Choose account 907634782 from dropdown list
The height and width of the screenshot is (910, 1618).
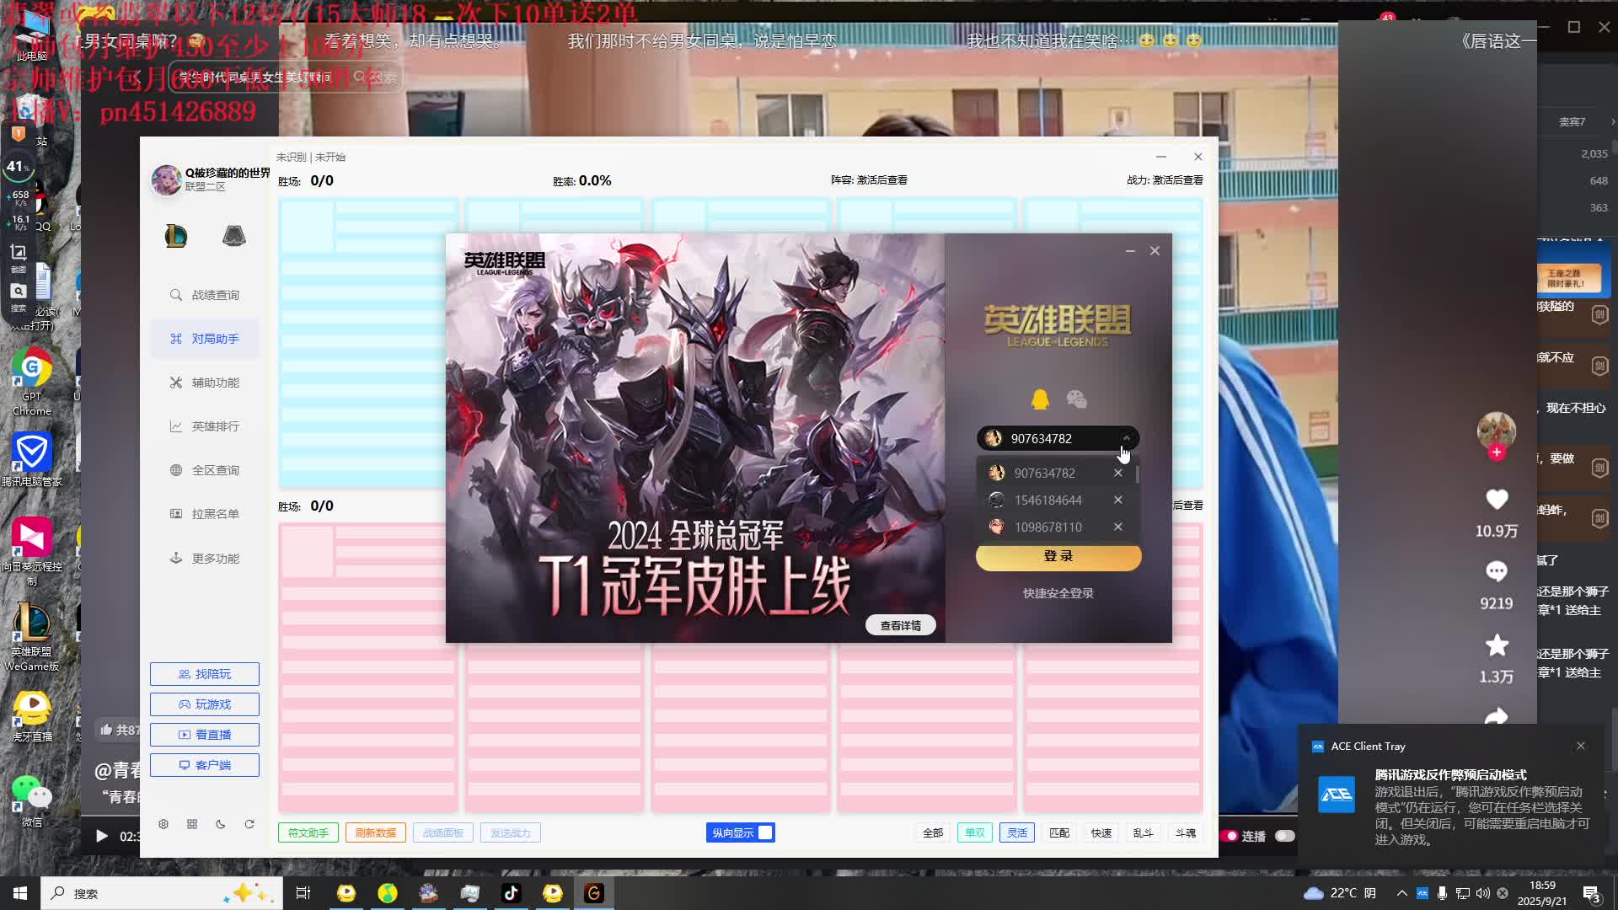(x=1044, y=474)
